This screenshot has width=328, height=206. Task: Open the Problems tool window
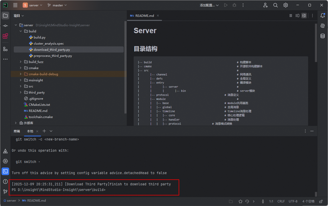pyautogui.click(x=5, y=182)
